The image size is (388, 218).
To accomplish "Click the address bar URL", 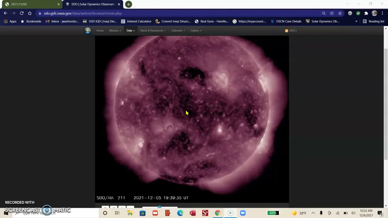I will click(x=83, y=13).
